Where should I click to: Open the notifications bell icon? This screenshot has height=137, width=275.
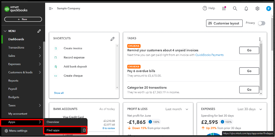coord(246,8)
